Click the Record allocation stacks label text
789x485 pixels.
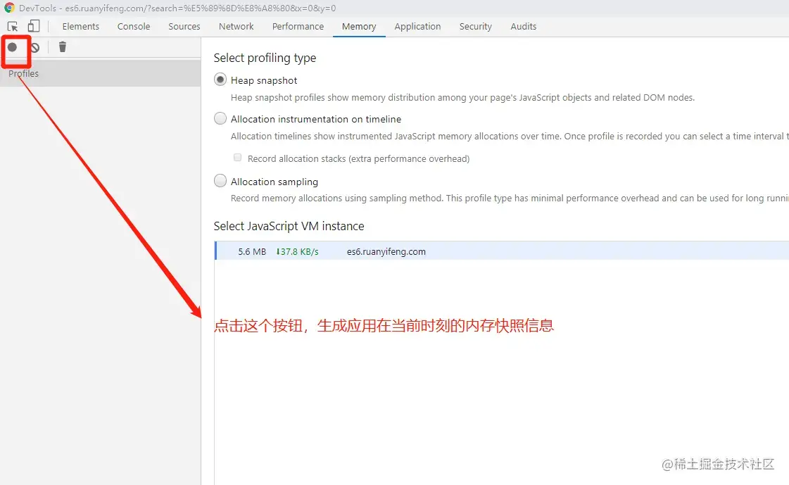pos(358,158)
